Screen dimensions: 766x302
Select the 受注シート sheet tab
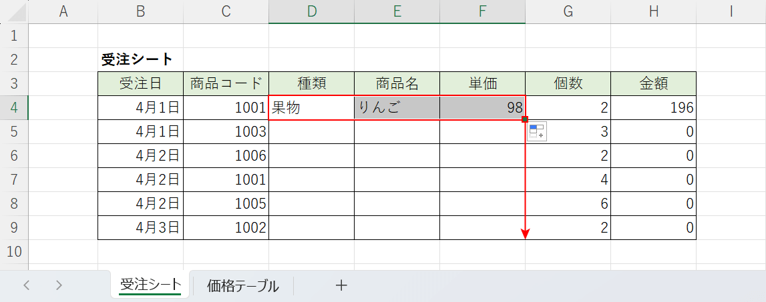pyautogui.click(x=150, y=285)
